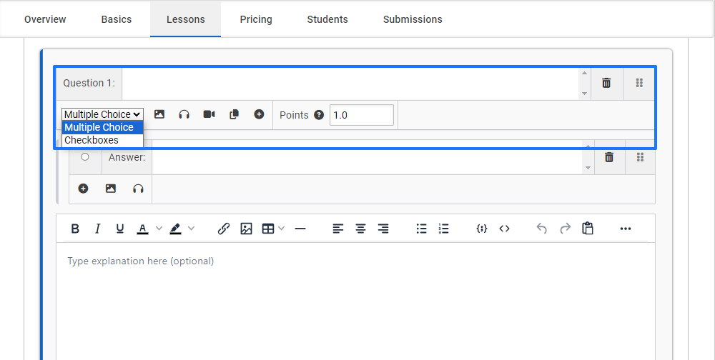Apply the text color
This screenshot has height=360, width=715.
click(143, 229)
